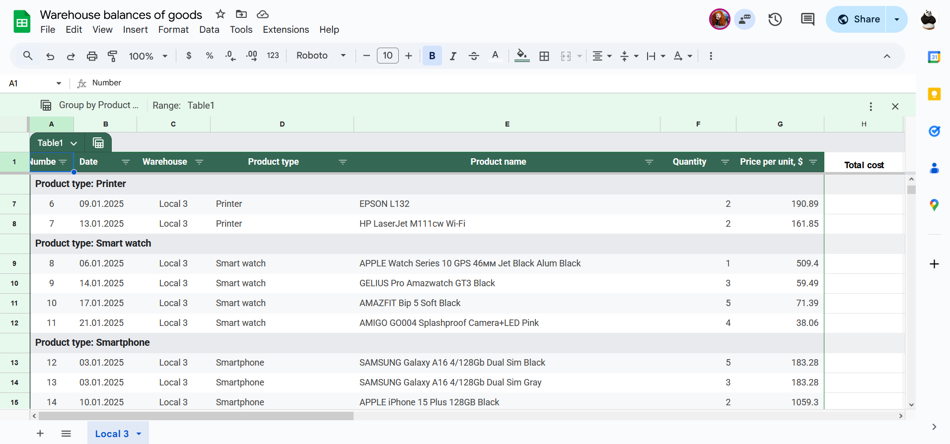Click the collaborator avatar

(x=720, y=19)
